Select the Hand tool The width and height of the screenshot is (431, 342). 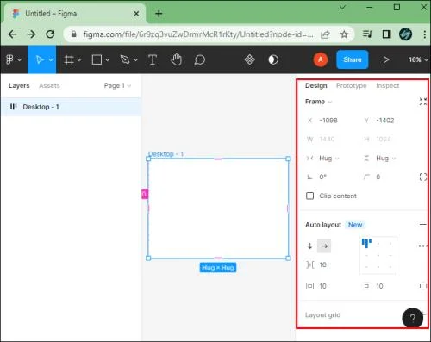(176, 59)
